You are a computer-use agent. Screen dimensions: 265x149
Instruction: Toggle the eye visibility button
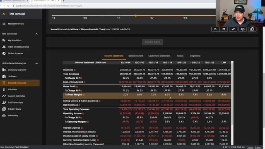243,29
